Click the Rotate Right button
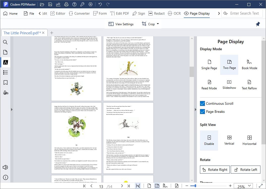This screenshot has height=189, width=266. (x=215, y=170)
